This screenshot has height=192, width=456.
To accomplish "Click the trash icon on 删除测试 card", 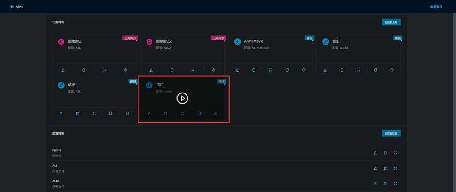I will pyautogui.click(x=84, y=70).
